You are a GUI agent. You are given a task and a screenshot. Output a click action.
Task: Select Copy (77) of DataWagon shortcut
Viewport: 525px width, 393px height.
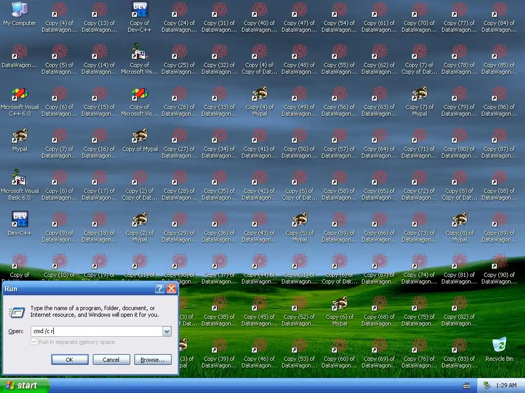pos(459,17)
